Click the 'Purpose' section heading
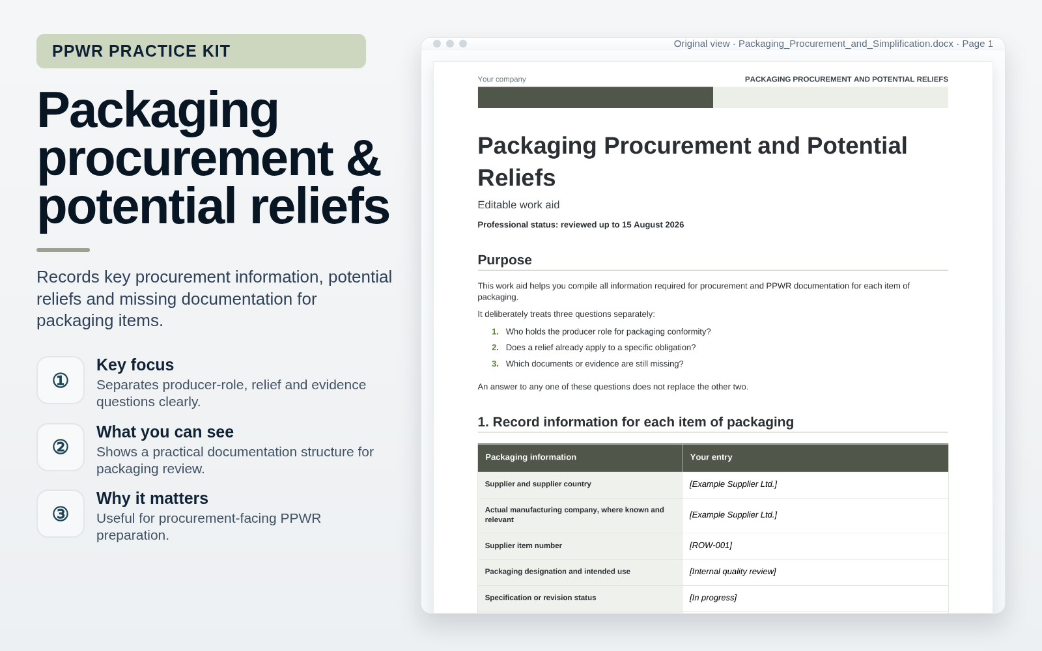The width and height of the screenshot is (1042, 651). click(x=505, y=260)
